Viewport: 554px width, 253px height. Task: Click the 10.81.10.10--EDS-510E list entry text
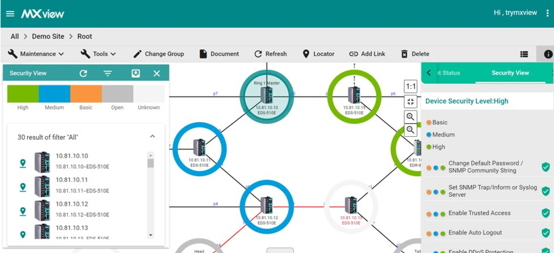tap(82, 167)
